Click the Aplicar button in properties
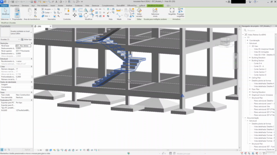The width and height of the screenshot is (277, 155). coord(27,150)
